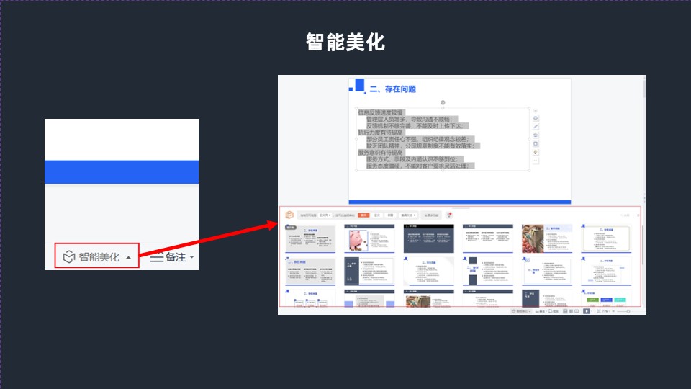Screen dimensions: 691x389
Task: Open the style dropdown after filter tags
Action: tap(408, 215)
